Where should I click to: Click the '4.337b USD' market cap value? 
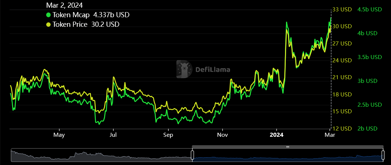pos(111,15)
